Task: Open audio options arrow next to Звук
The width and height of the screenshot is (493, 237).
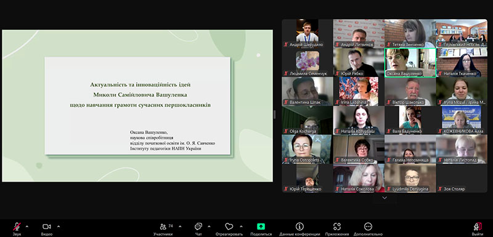Action: [x=26, y=227]
